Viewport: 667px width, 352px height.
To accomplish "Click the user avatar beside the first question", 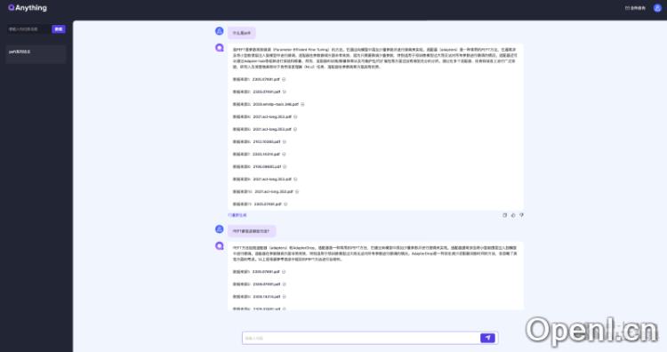I will coord(220,31).
